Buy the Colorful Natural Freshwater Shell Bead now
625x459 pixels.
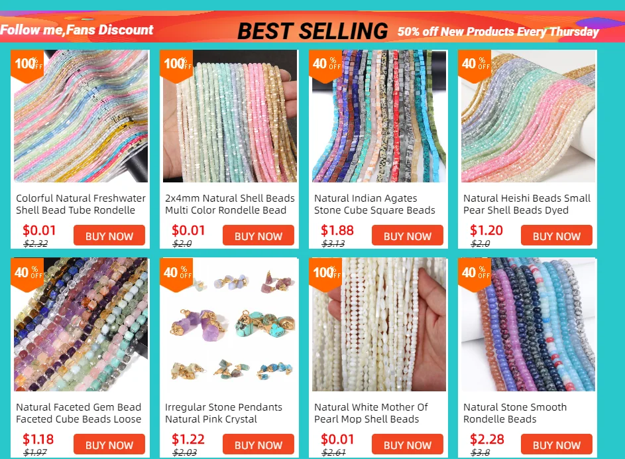(x=109, y=235)
